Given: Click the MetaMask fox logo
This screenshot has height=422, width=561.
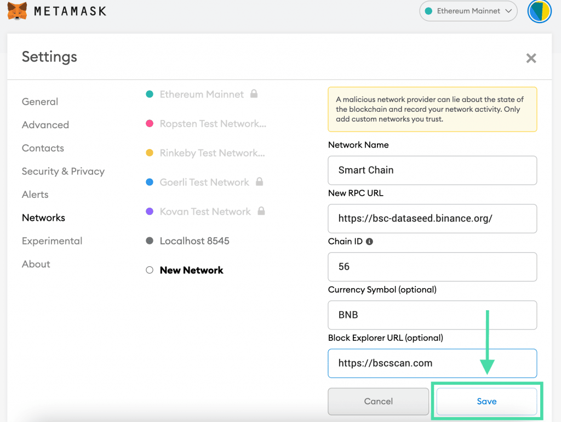Looking at the screenshot, I should pyautogui.click(x=17, y=11).
